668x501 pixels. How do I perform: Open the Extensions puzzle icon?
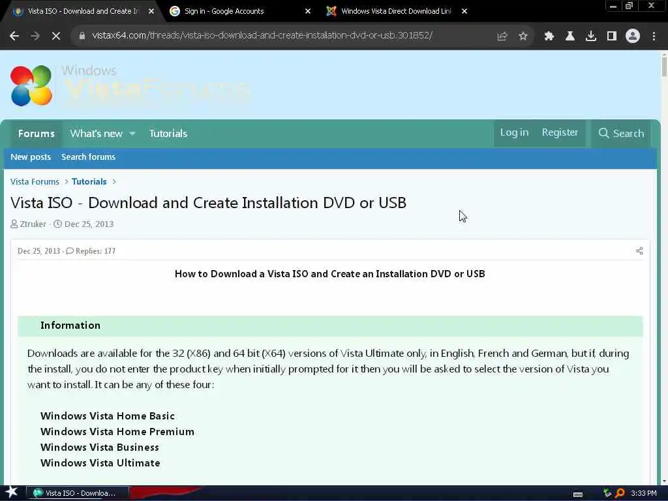click(x=549, y=37)
